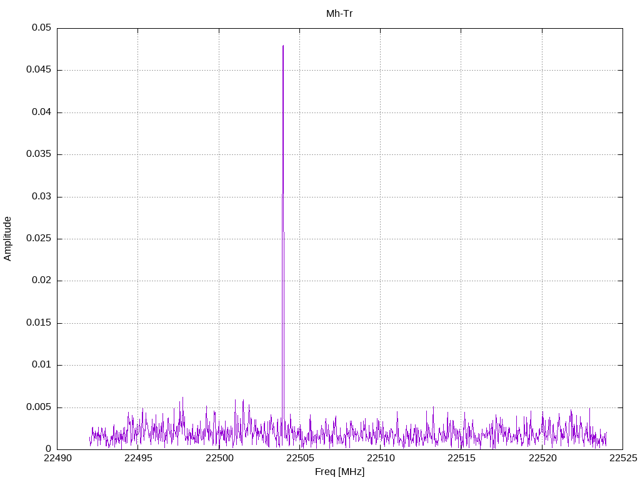Click the 0.015 y-axis tick label

coord(39,323)
